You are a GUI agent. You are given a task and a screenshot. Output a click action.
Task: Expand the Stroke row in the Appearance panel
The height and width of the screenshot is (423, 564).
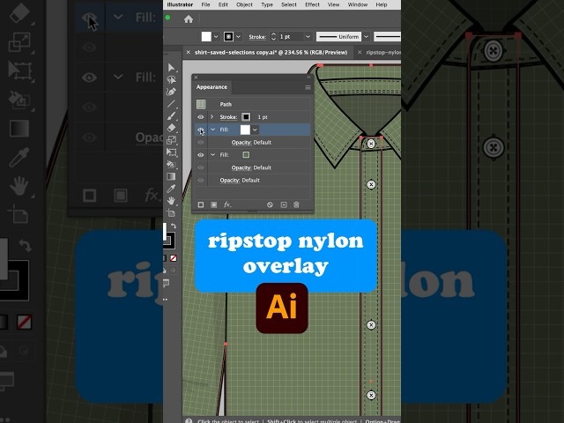click(x=211, y=117)
